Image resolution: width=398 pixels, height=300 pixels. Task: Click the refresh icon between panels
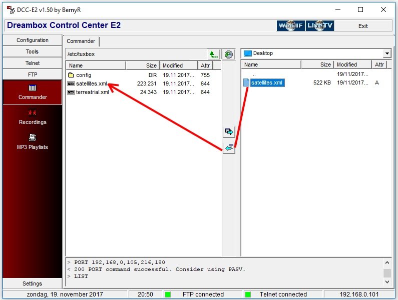pos(228,54)
